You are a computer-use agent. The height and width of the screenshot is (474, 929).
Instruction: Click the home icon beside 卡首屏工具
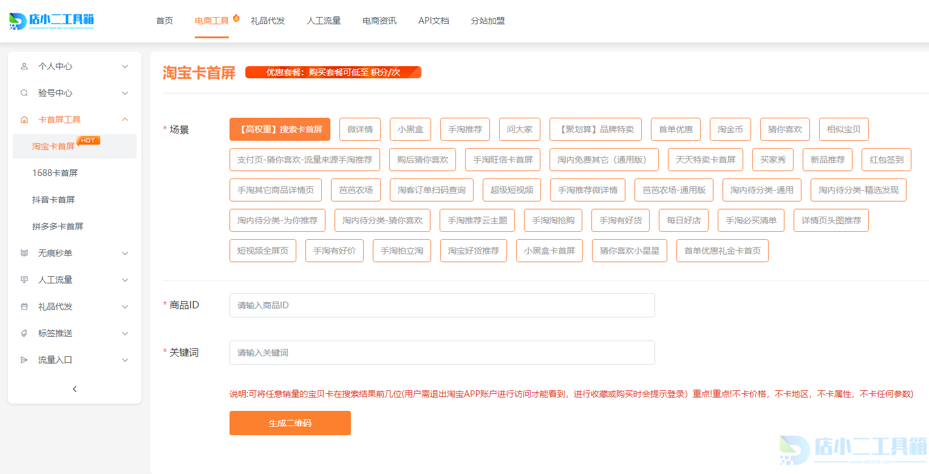point(24,120)
